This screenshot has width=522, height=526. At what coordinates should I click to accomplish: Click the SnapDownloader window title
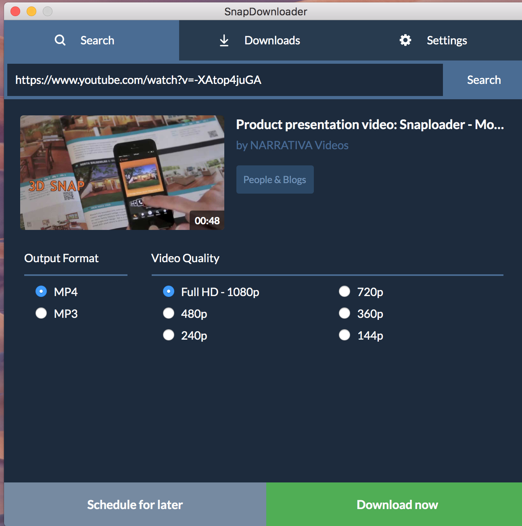click(266, 11)
